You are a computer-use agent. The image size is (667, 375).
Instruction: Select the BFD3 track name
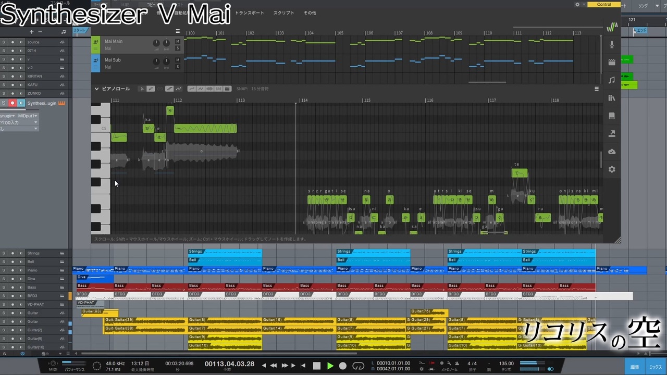(x=32, y=296)
